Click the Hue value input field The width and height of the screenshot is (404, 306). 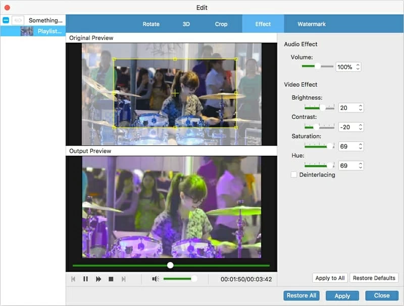pos(347,165)
